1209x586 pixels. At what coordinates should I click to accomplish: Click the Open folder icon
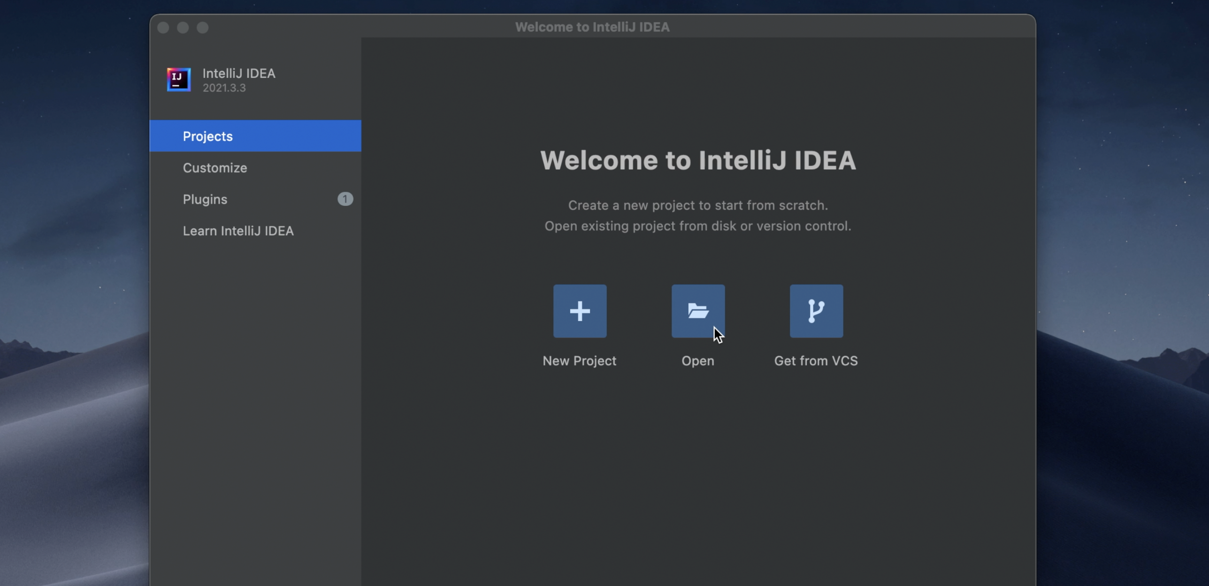pos(698,311)
